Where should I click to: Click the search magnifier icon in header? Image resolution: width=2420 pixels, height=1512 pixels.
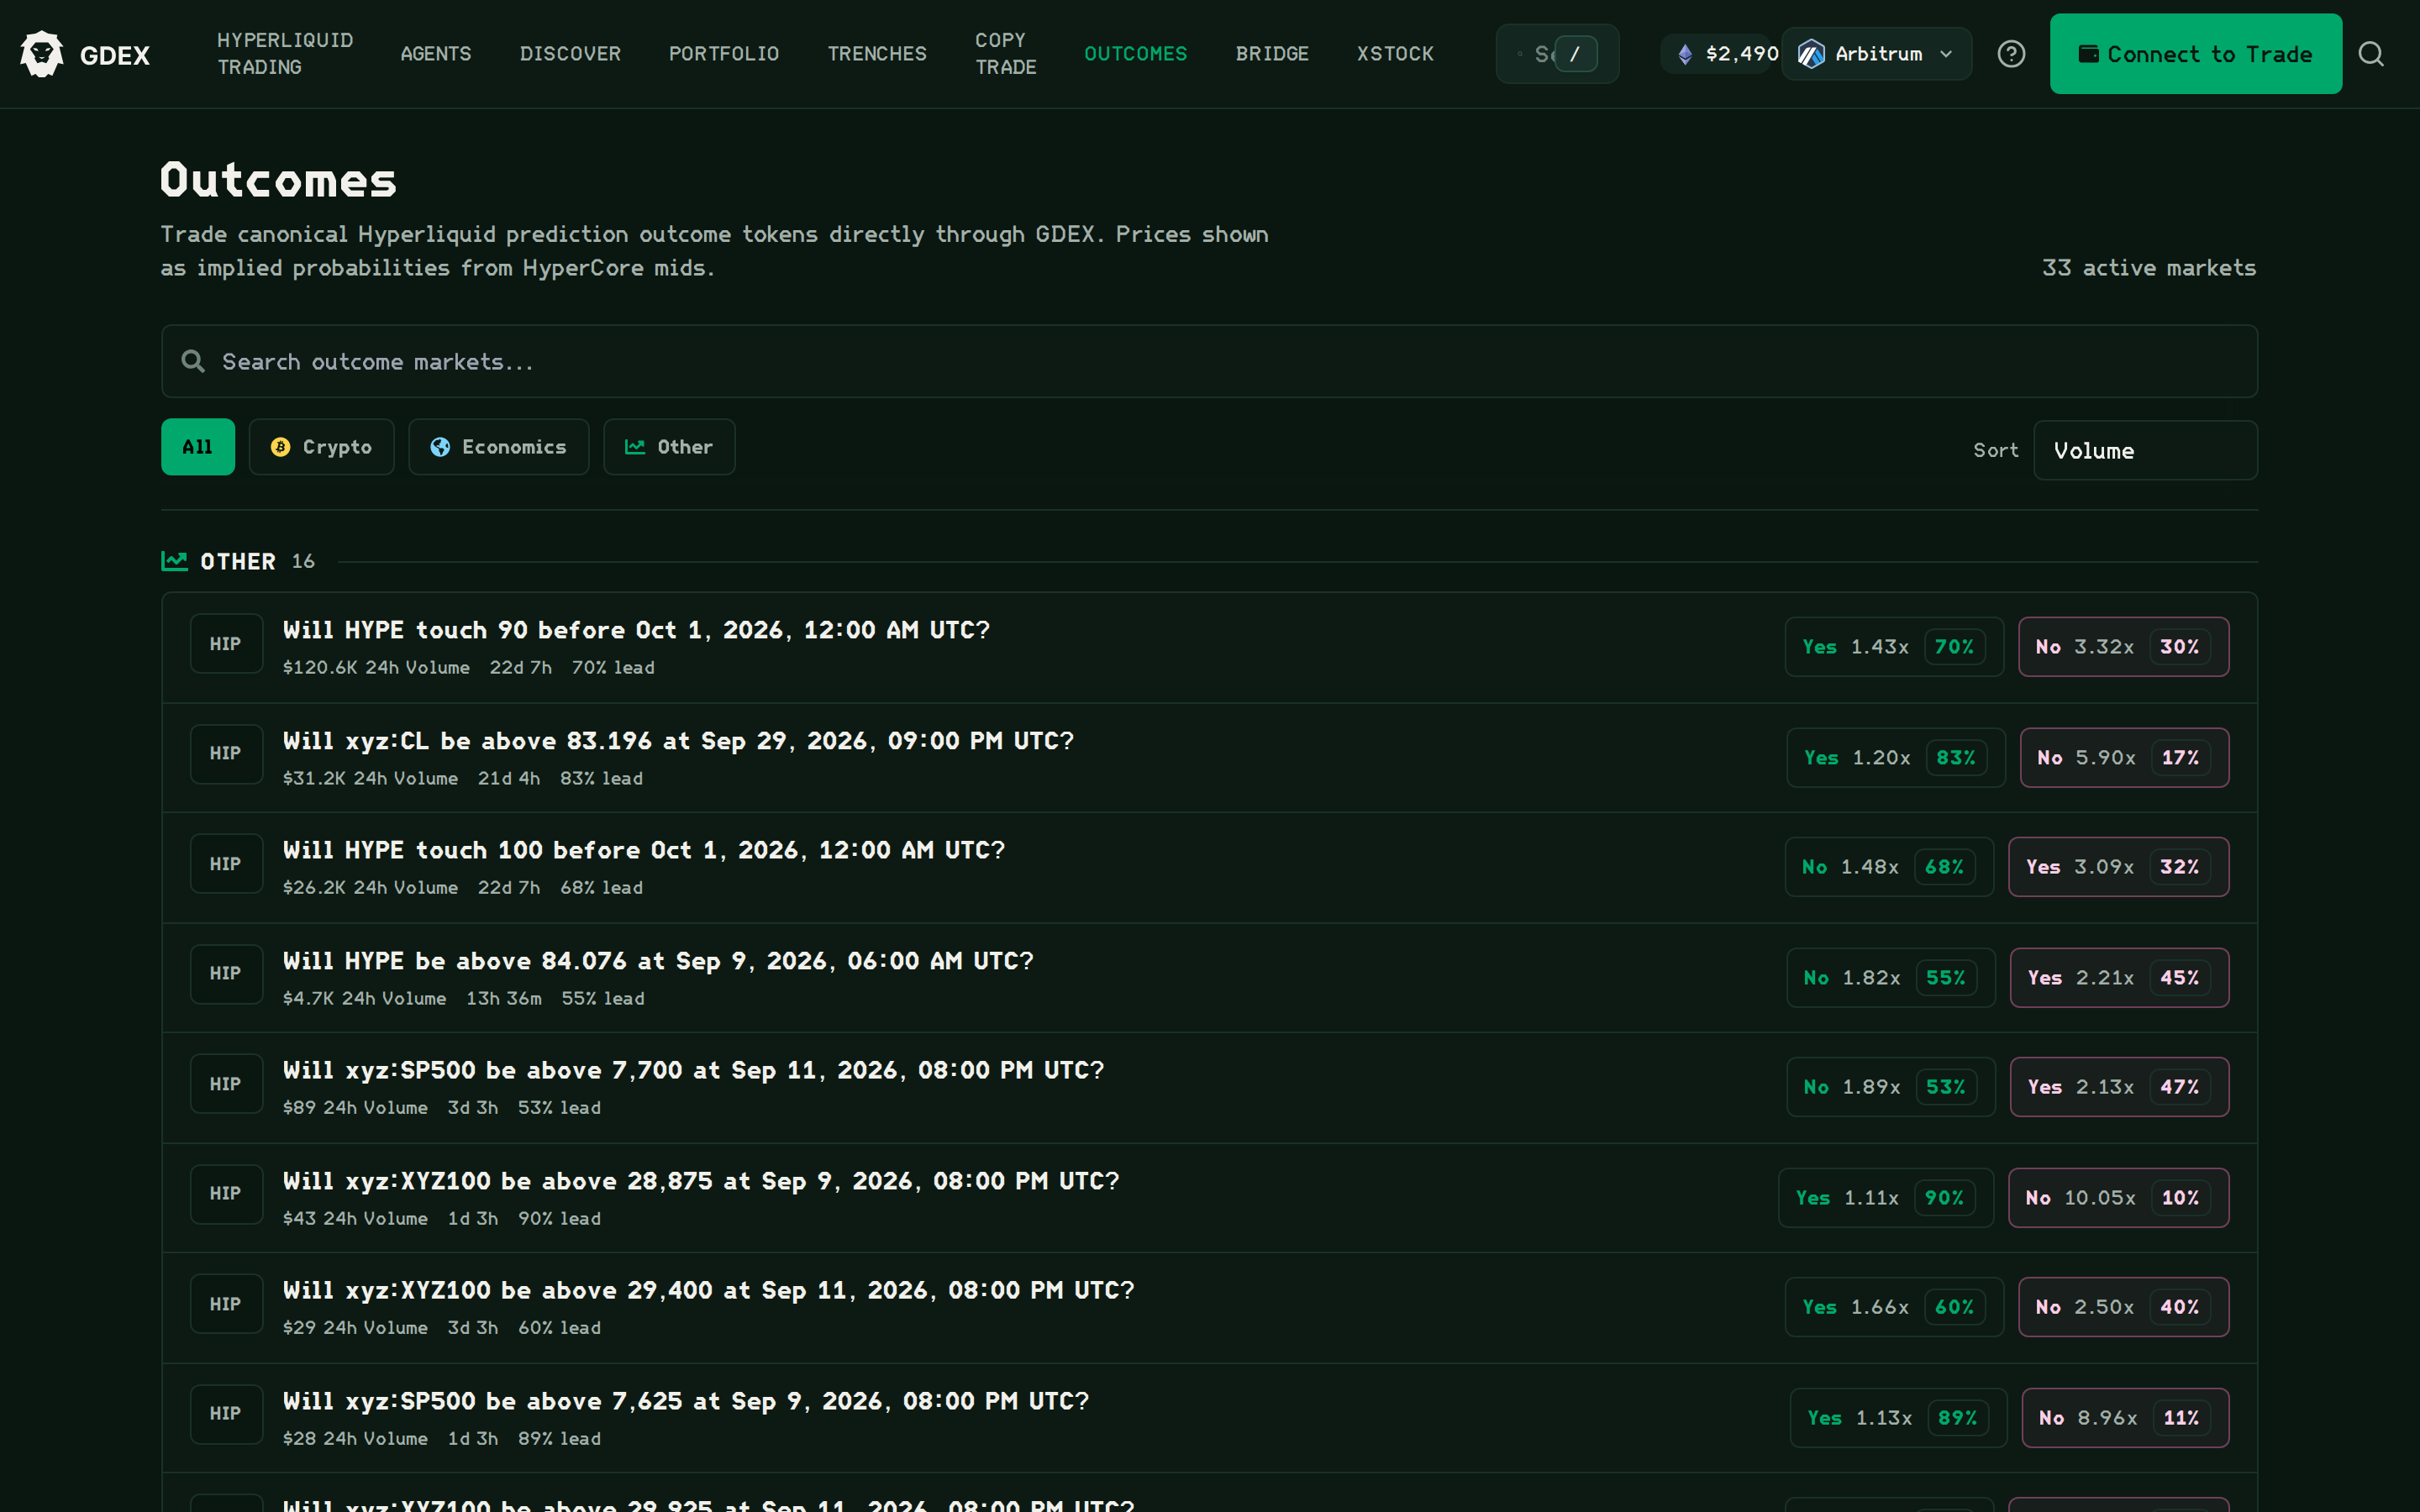coord(2371,54)
